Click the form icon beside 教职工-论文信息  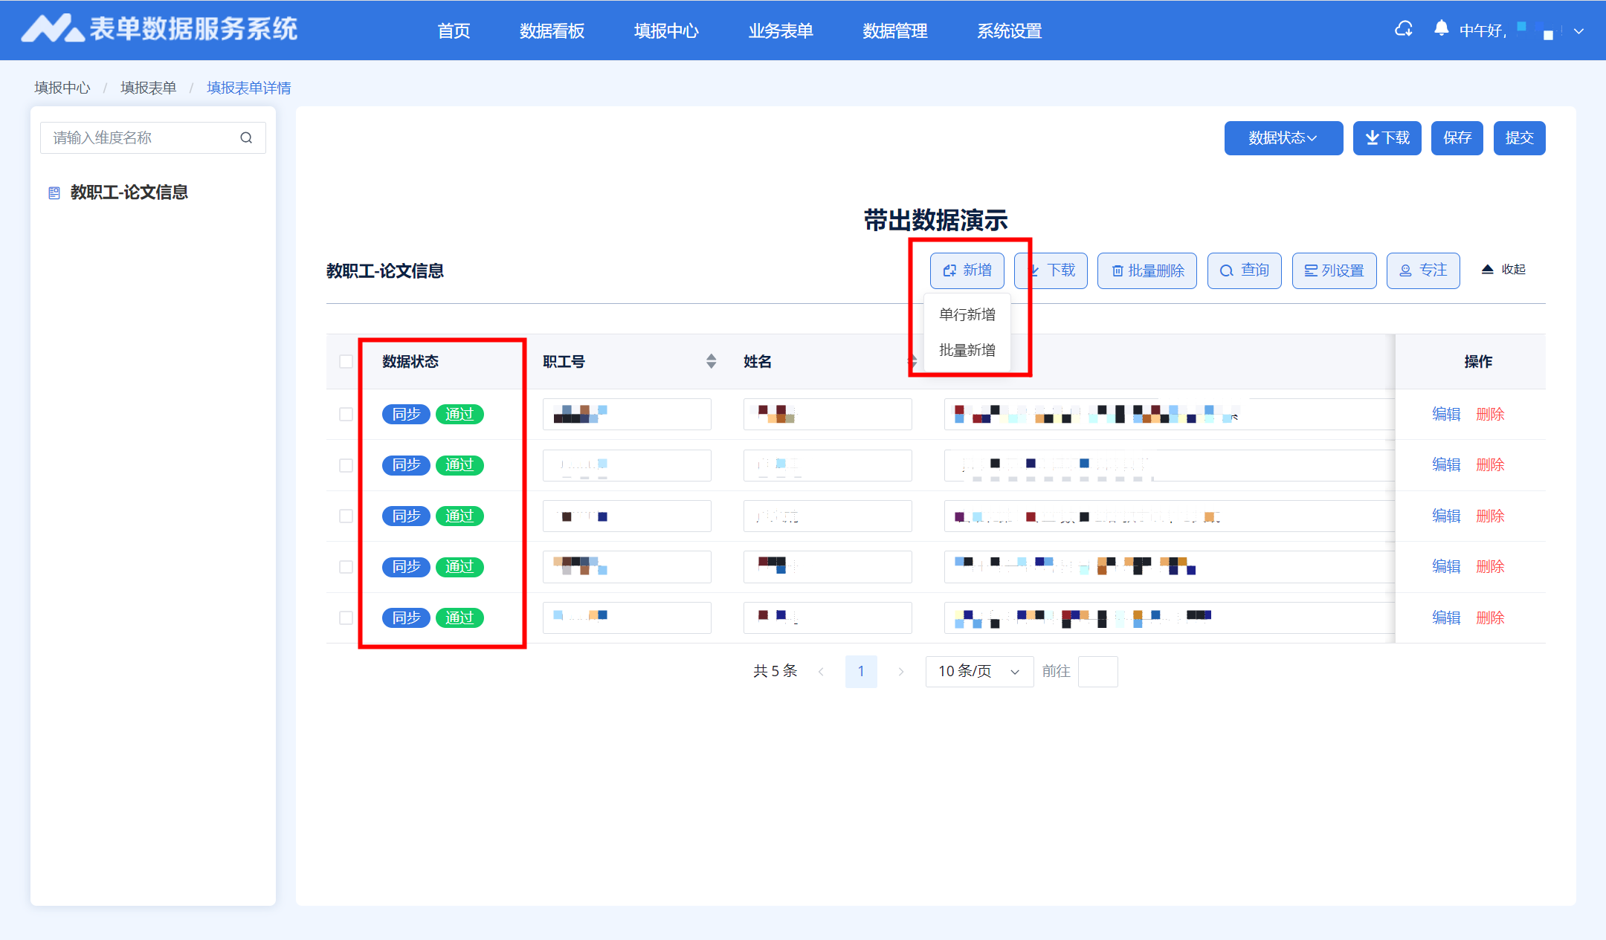[54, 193]
